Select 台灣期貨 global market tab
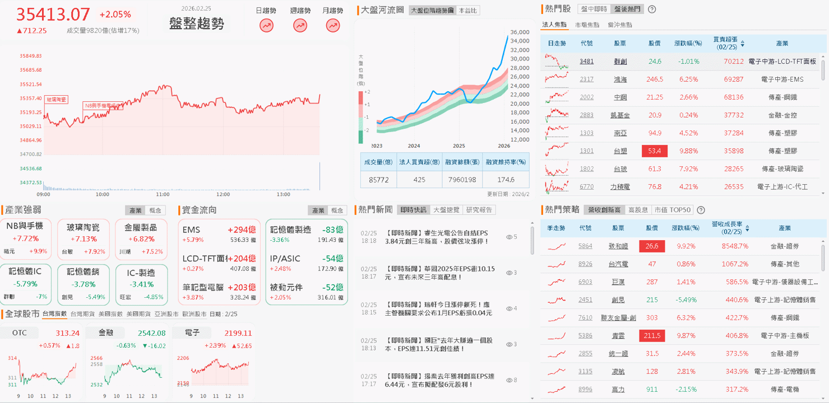Screen dimensions: 829x403 [82, 314]
